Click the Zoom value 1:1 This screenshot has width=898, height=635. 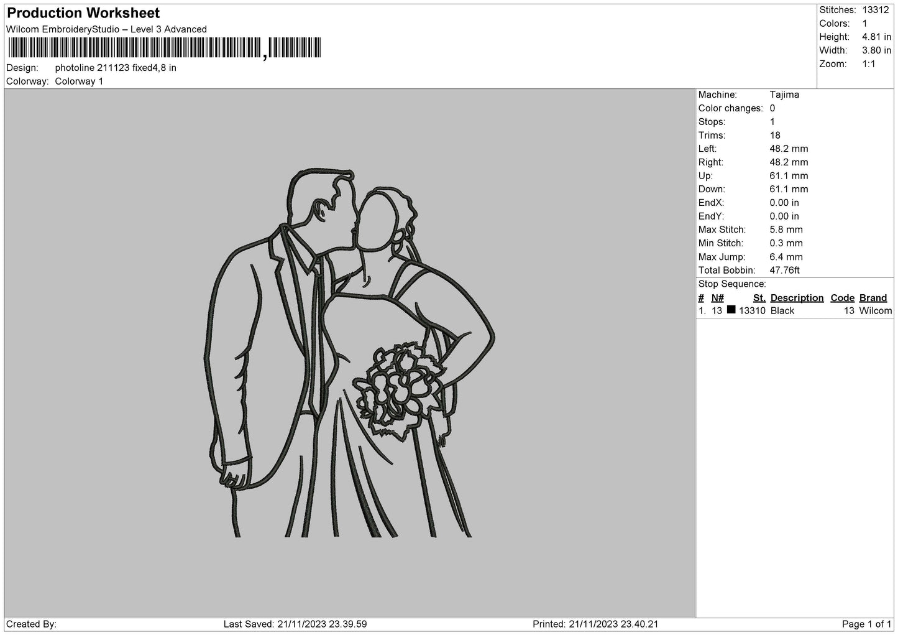[x=868, y=64]
